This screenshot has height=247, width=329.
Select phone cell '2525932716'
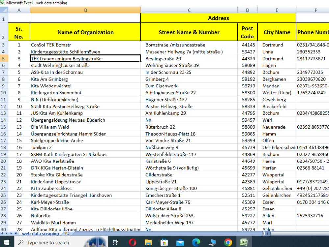(x=313, y=216)
